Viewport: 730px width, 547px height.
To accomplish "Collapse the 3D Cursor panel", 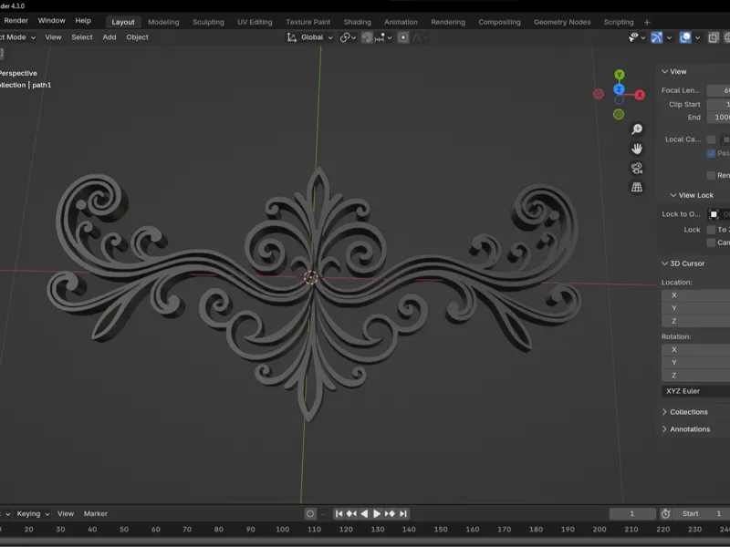I will pos(683,263).
